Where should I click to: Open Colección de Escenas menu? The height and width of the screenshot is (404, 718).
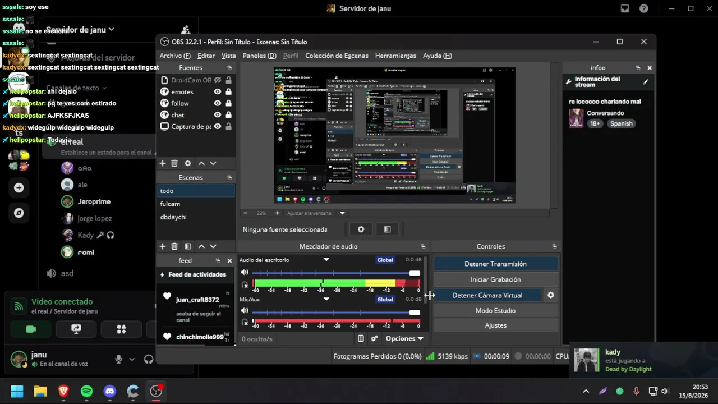[x=337, y=56]
